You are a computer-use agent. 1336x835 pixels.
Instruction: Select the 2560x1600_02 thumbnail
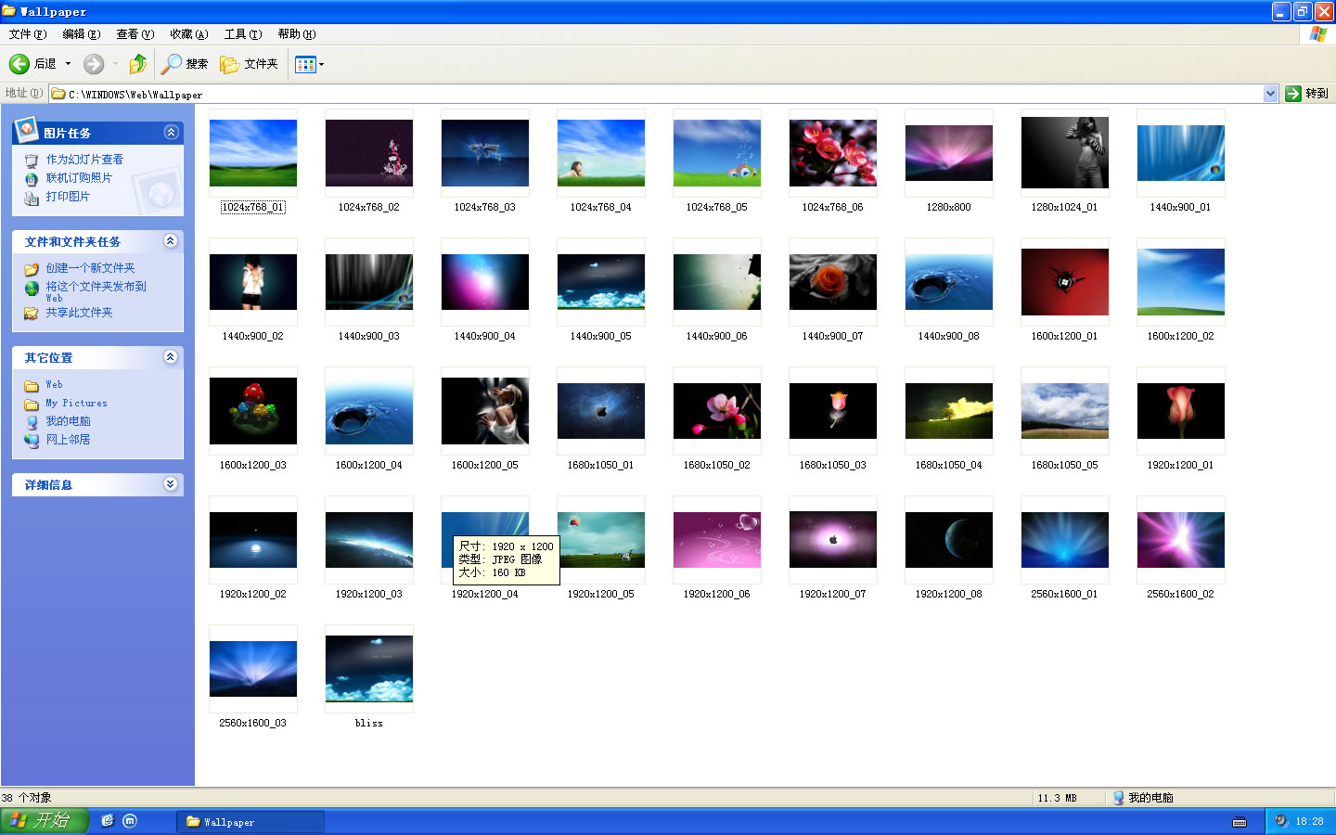[1181, 540]
